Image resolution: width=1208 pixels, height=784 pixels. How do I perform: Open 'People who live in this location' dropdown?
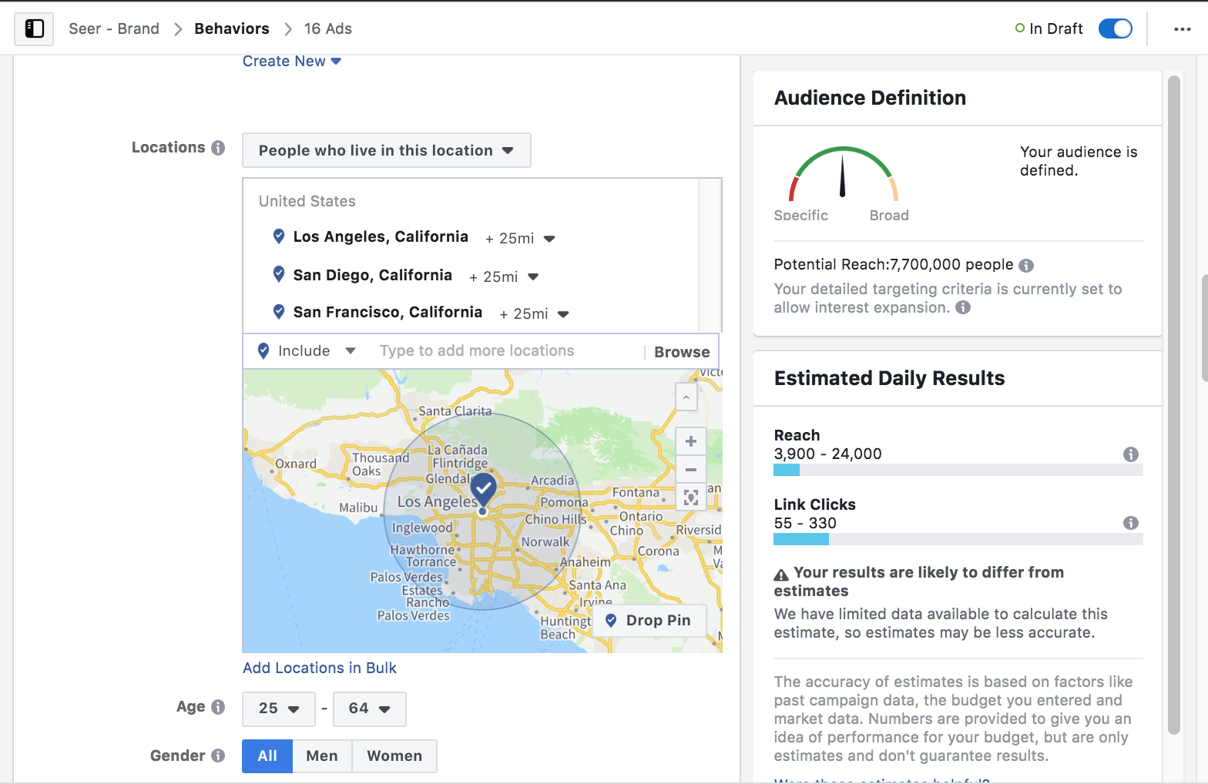pos(386,151)
